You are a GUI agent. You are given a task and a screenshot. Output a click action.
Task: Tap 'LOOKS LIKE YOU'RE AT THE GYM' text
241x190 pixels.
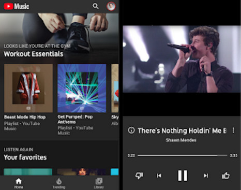pyautogui.click(x=37, y=46)
